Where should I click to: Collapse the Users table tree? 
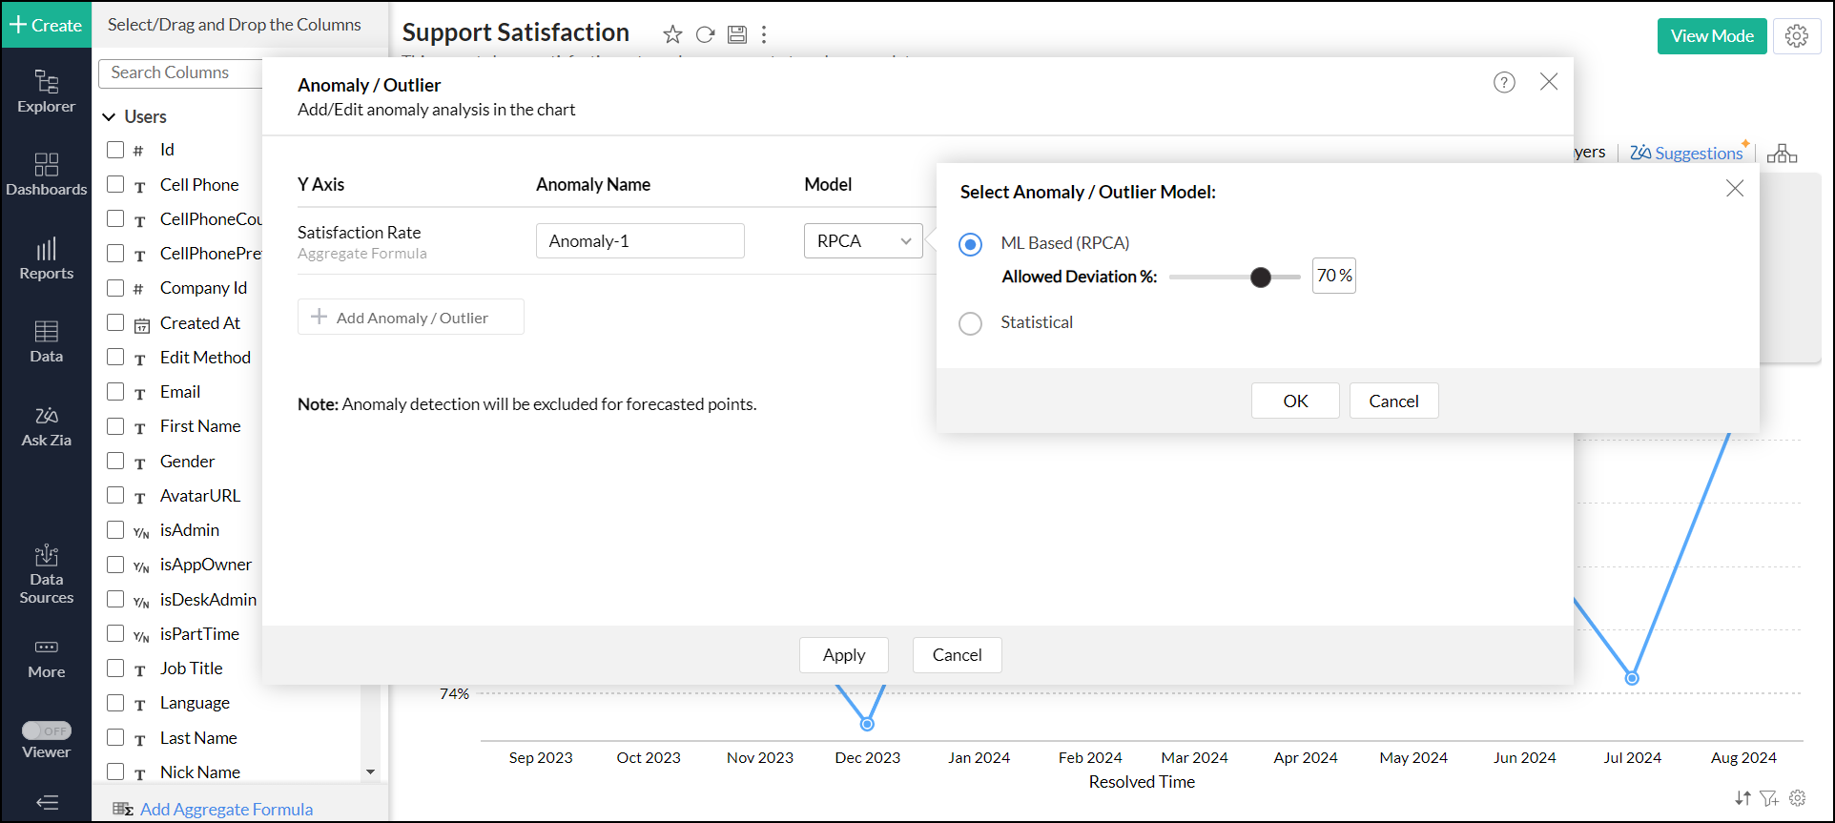point(110,116)
